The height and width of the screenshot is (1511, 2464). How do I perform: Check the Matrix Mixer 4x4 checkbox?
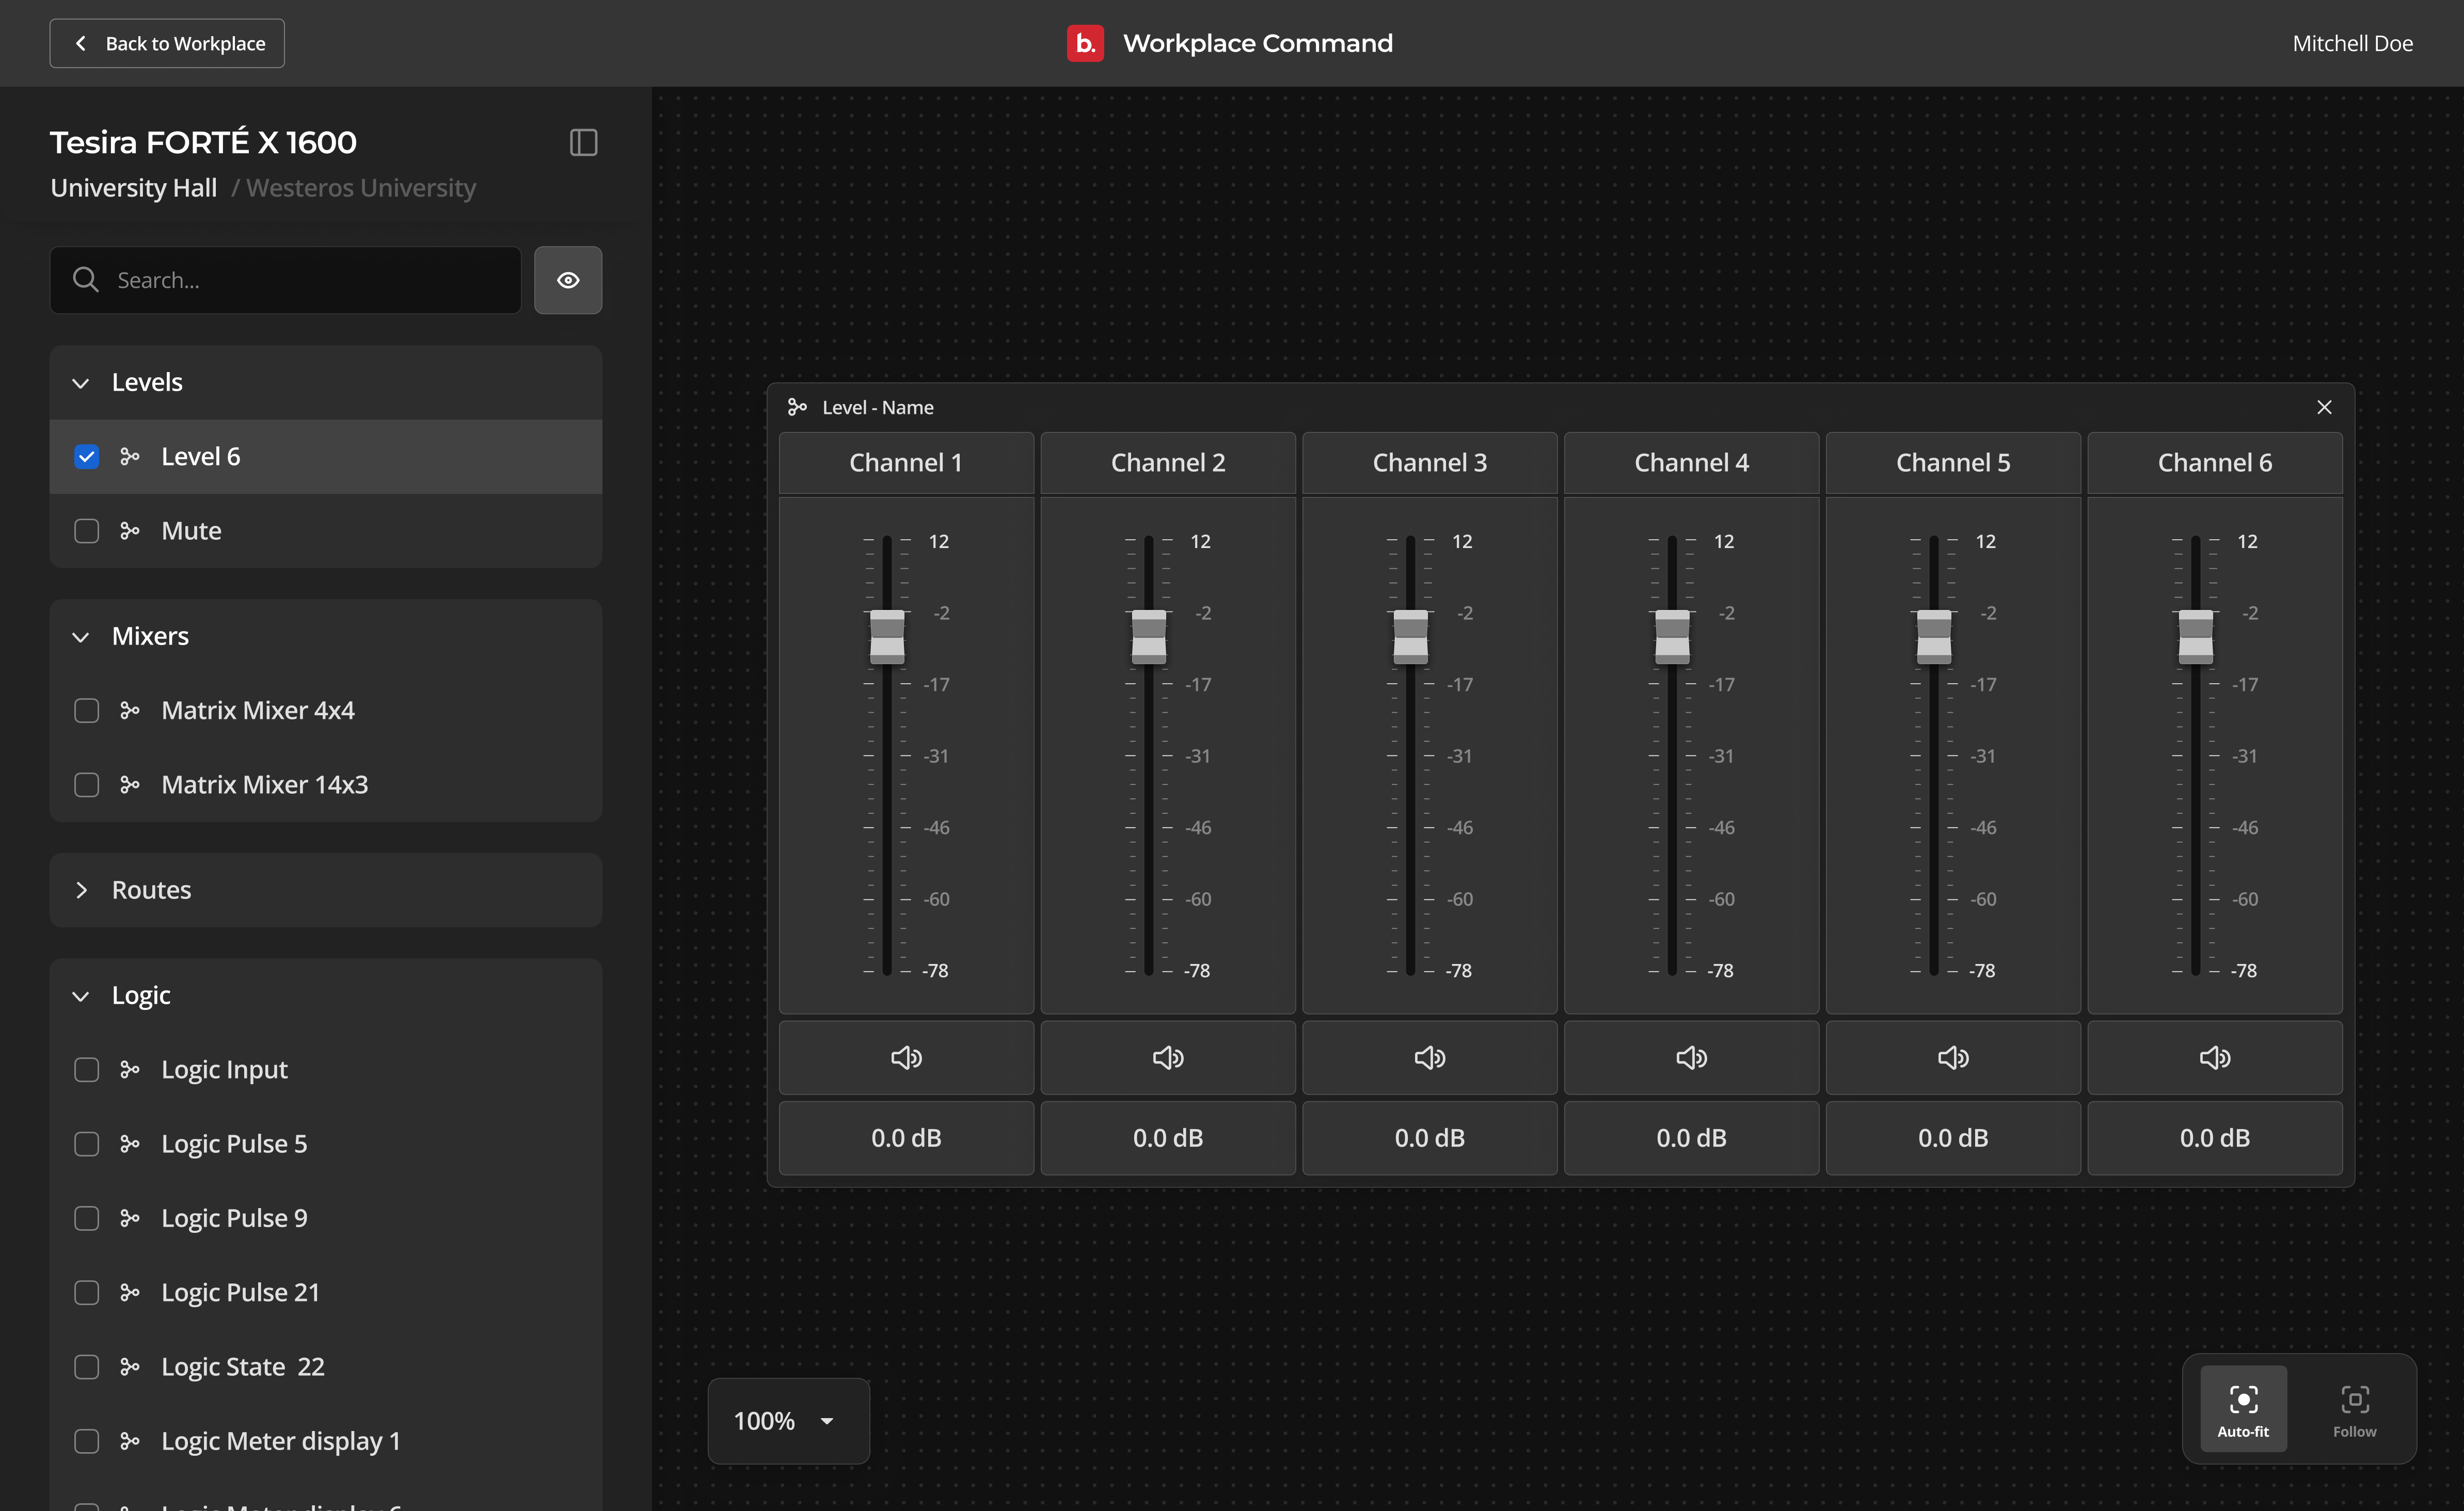87,711
